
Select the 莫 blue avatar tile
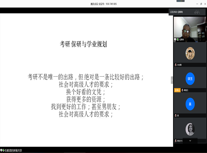coord(190,104)
